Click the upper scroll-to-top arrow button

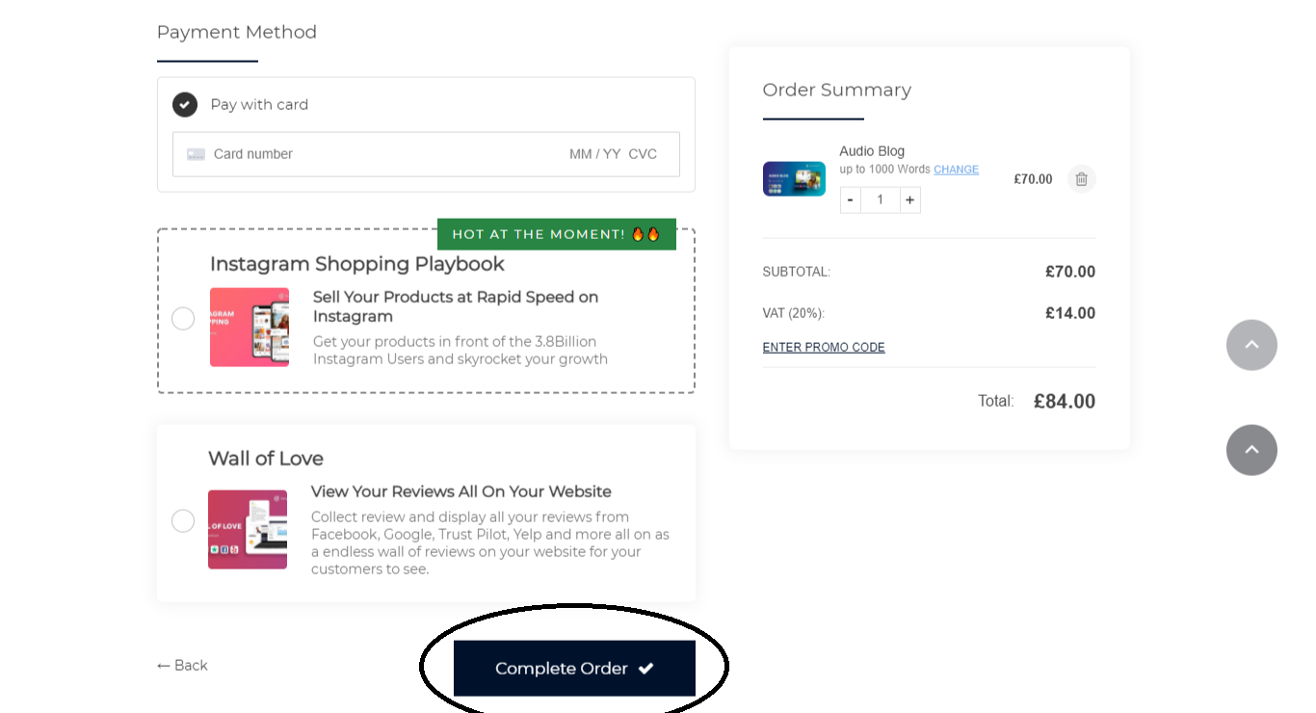[1251, 345]
